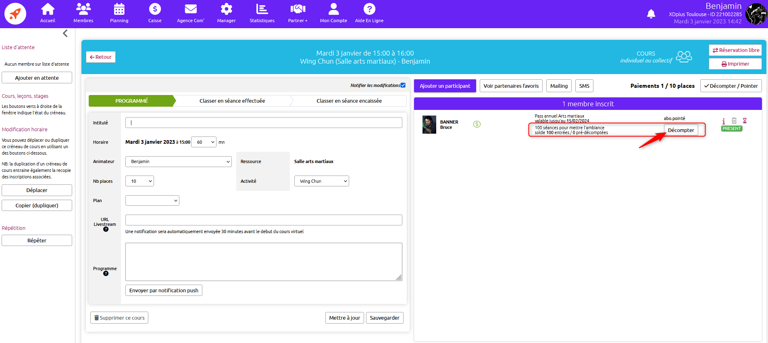Screen dimensions: 768x343
Task: Click the green dollar payment icon
Action: [477, 124]
